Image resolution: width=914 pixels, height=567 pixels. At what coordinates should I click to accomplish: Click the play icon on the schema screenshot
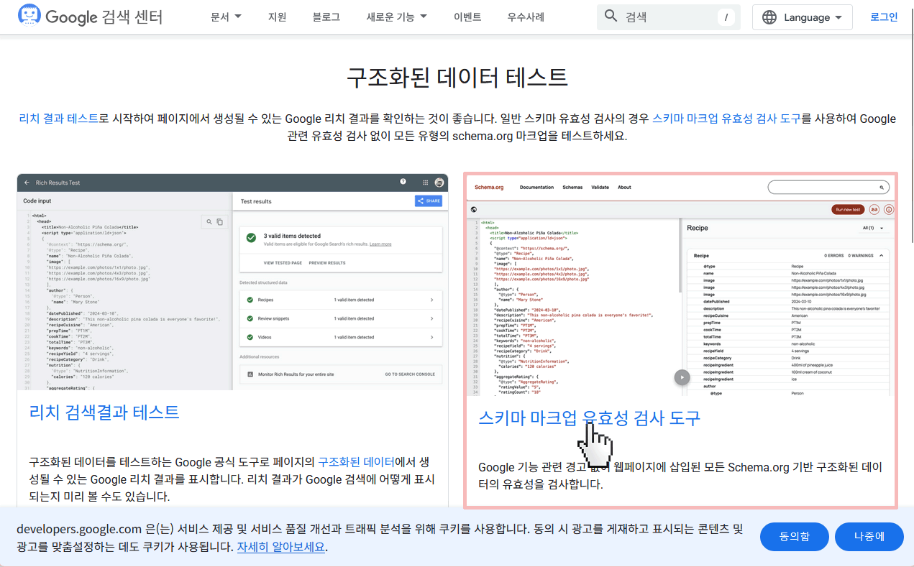pos(682,377)
